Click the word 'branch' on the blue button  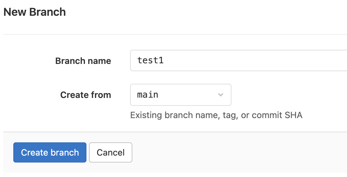(64, 153)
